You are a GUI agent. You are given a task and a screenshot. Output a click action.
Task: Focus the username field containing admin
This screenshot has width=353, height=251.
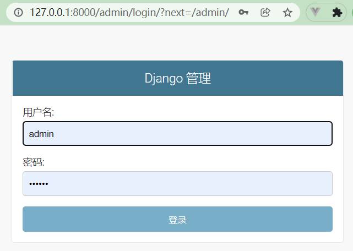[x=177, y=134]
